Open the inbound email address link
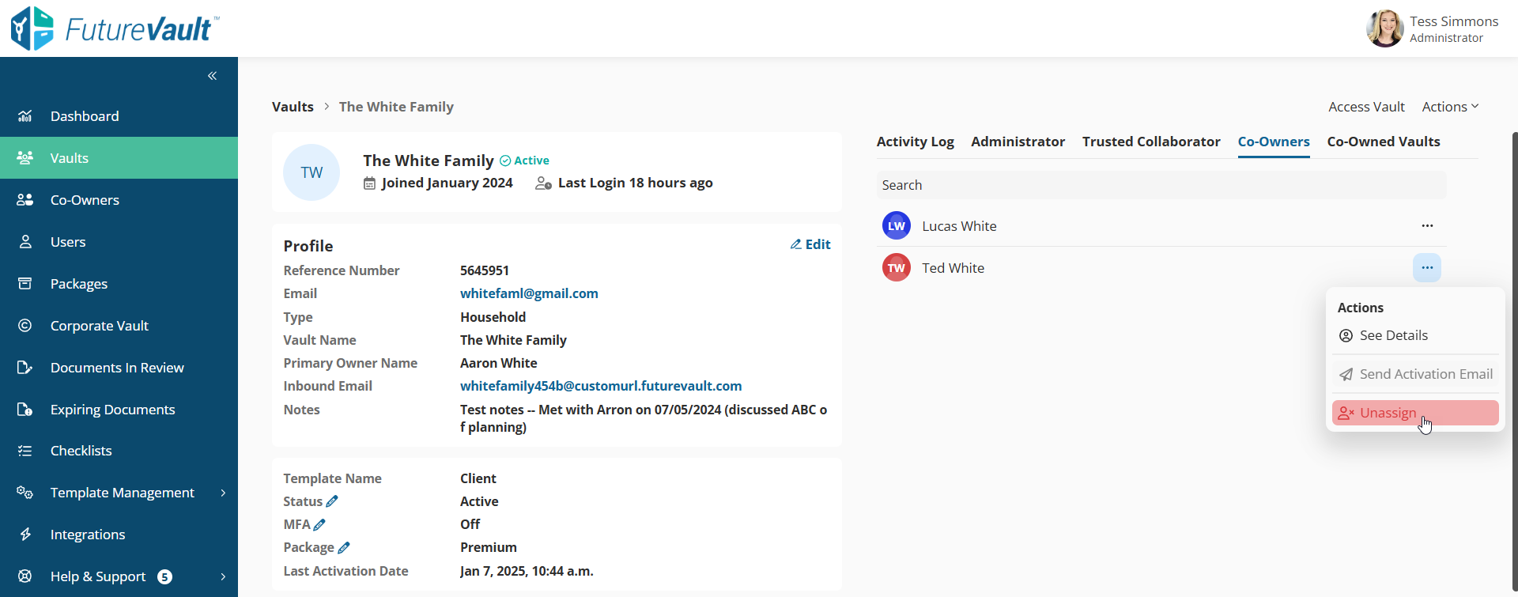The image size is (1518, 597). (601, 386)
